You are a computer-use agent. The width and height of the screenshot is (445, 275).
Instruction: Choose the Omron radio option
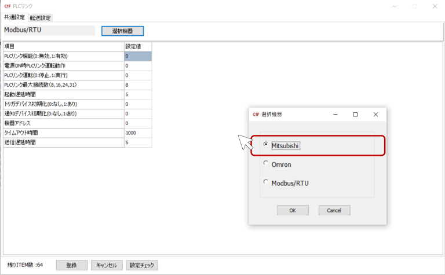267,164
